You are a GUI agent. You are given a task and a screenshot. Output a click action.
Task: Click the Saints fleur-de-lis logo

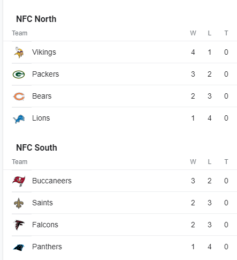point(19,203)
